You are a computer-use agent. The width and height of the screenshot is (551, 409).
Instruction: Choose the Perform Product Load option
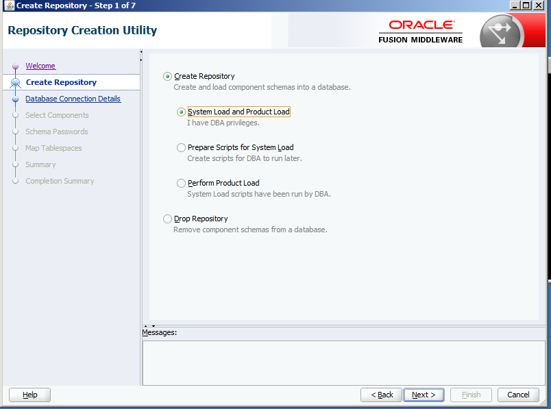[x=182, y=184]
